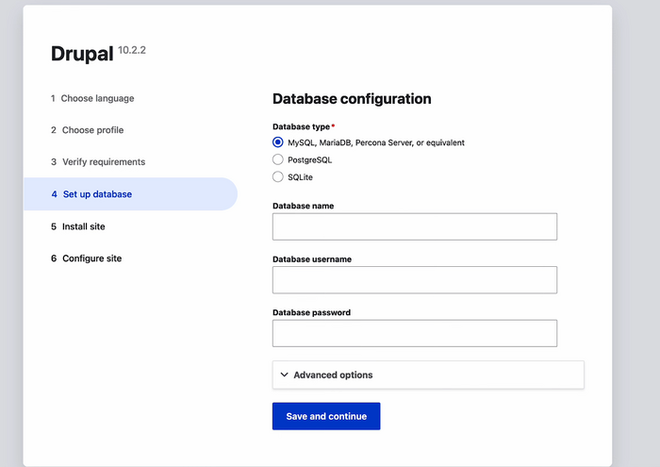This screenshot has width=660, height=467.
Task: Click the 'Choose language' step
Action: point(92,98)
